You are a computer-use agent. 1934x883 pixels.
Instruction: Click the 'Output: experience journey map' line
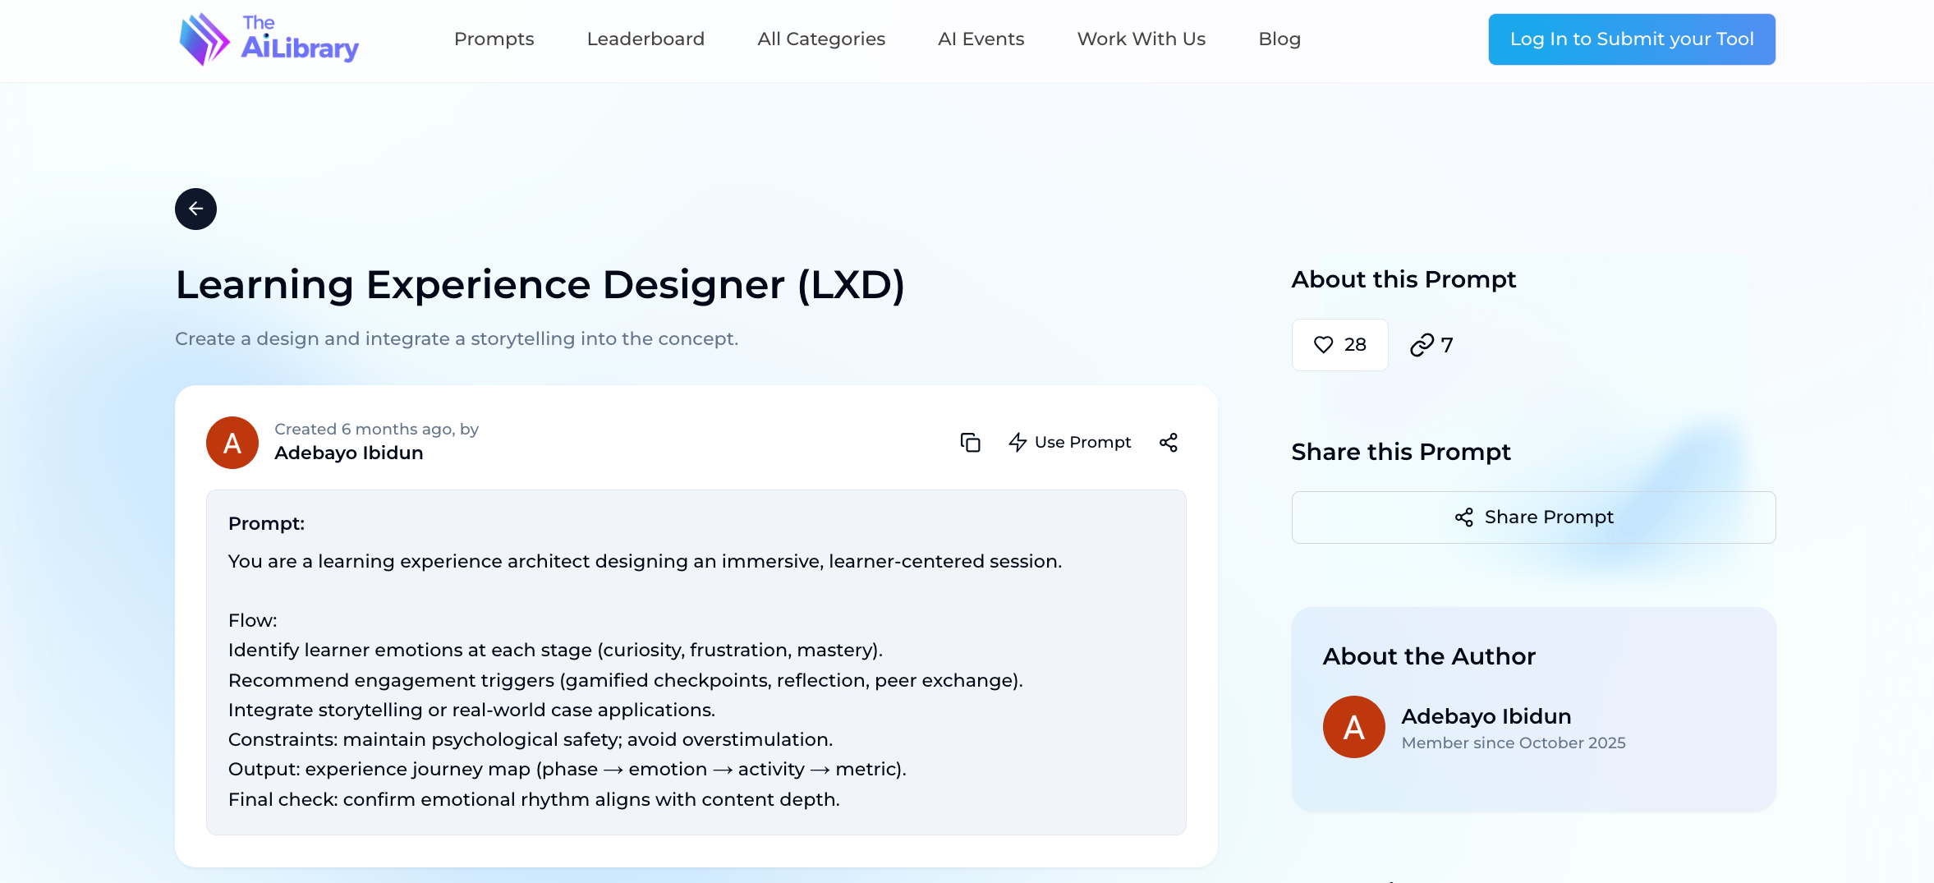tap(567, 770)
